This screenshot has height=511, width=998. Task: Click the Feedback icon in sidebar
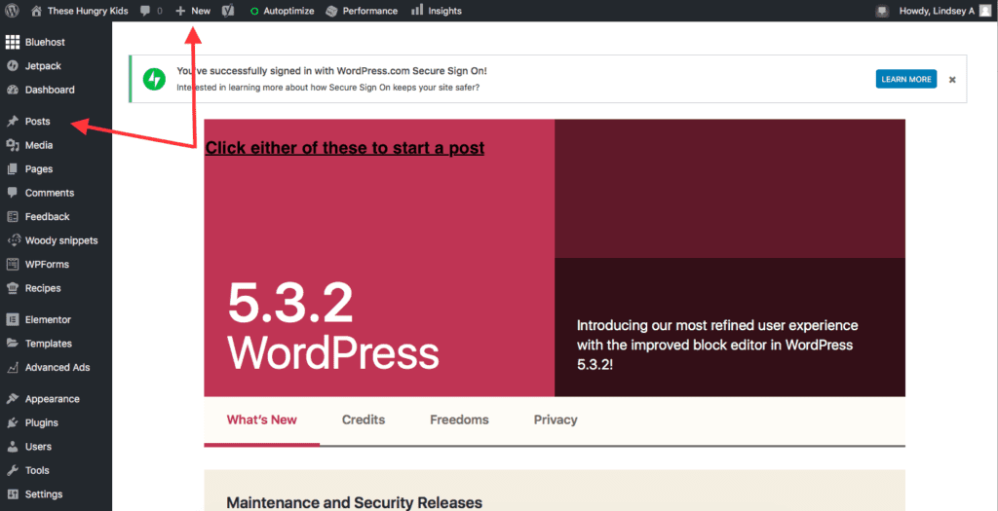point(12,217)
